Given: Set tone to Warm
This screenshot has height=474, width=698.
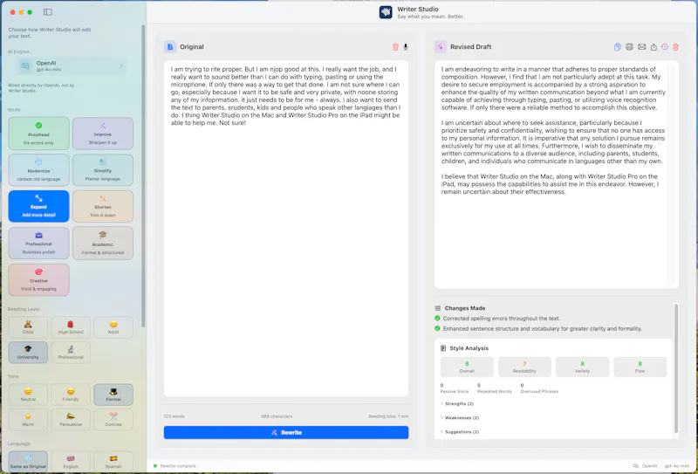Looking at the screenshot, I should click(28, 420).
